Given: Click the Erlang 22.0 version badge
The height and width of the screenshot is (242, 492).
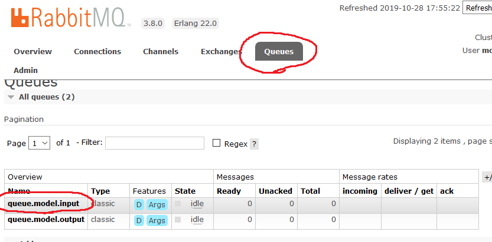Looking at the screenshot, I should tap(196, 24).
